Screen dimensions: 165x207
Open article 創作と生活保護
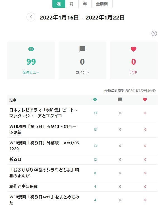(23, 186)
